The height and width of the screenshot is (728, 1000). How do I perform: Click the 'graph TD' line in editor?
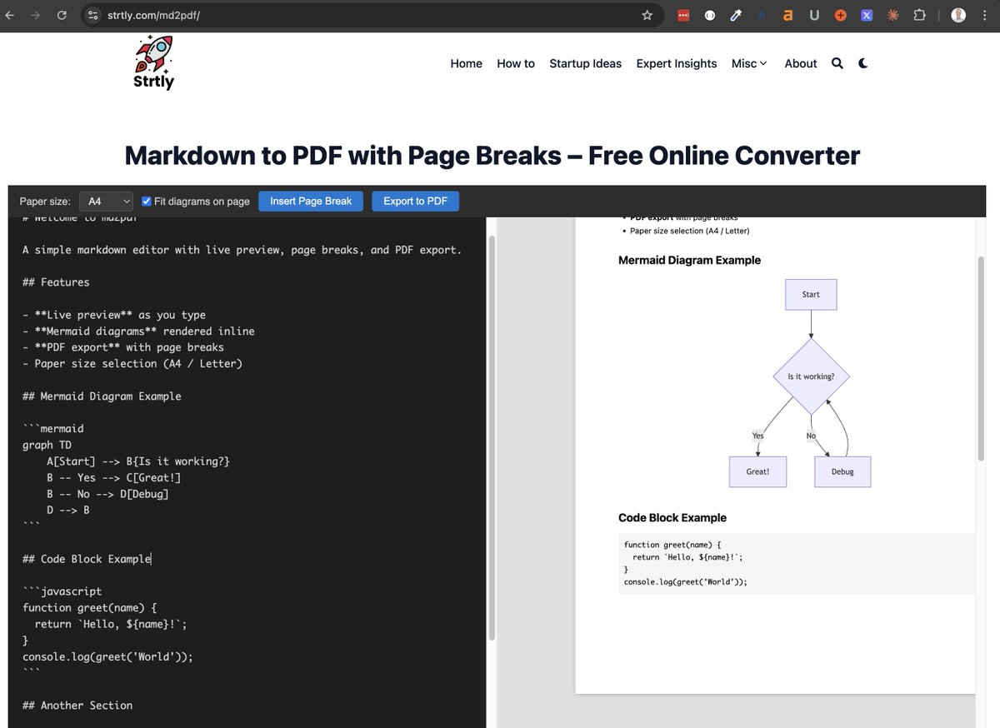point(47,445)
